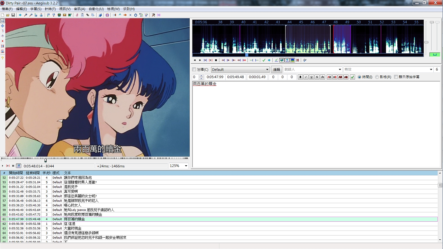This screenshot has height=249, width=443.
Task: Commit audio timing green checkmark
Action: tap(264, 60)
